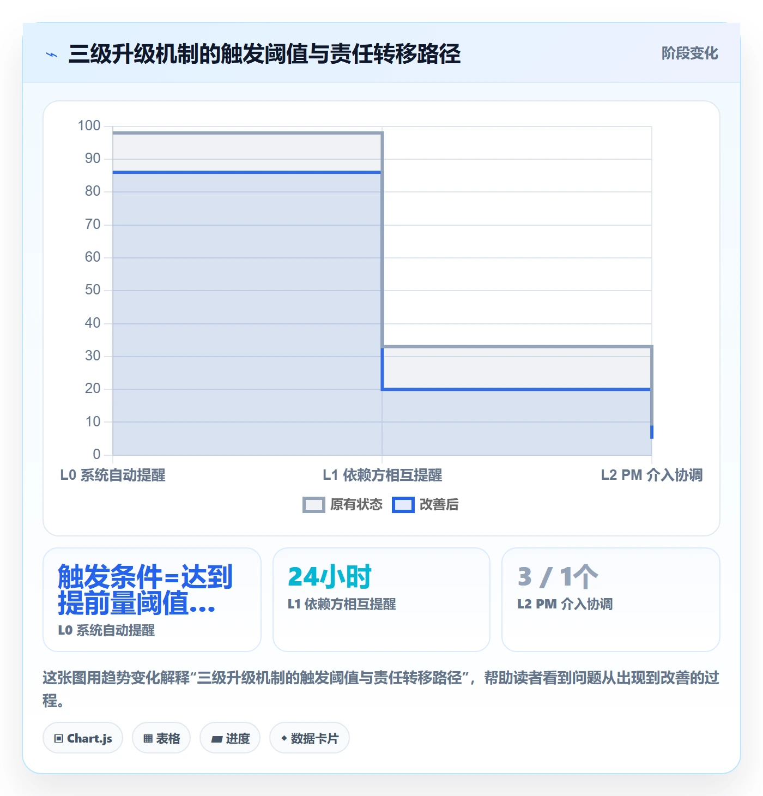Click the L0 系统自动提醒 axis label

(113, 475)
